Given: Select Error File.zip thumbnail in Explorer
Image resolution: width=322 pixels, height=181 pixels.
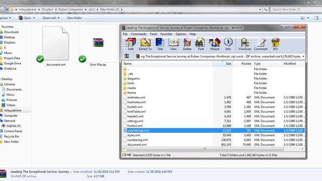Looking at the screenshot, I should (98, 46).
